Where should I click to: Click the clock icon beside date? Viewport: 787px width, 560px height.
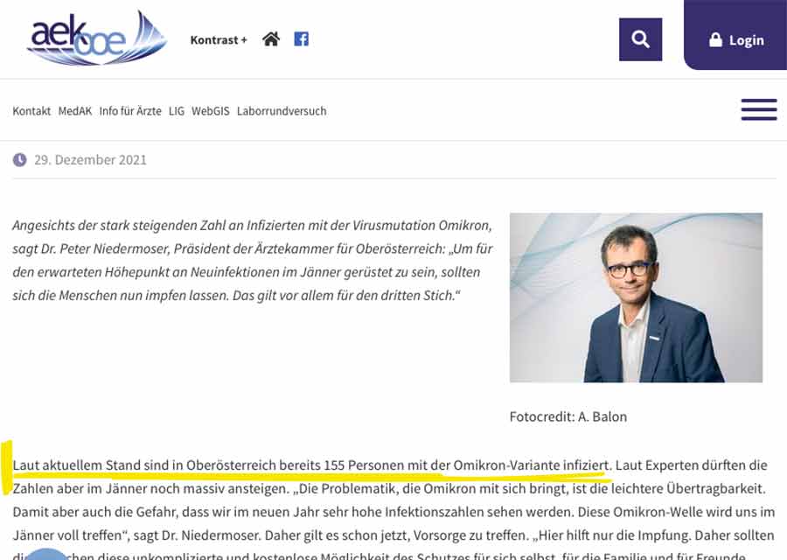pyautogui.click(x=19, y=160)
